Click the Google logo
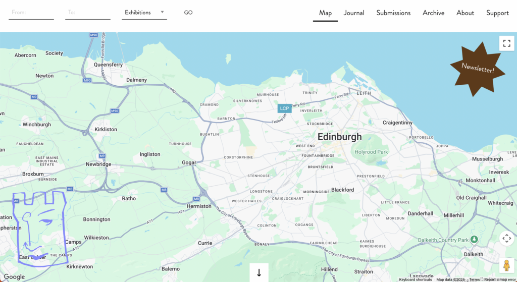The height and width of the screenshot is (282, 517). coord(14,277)
